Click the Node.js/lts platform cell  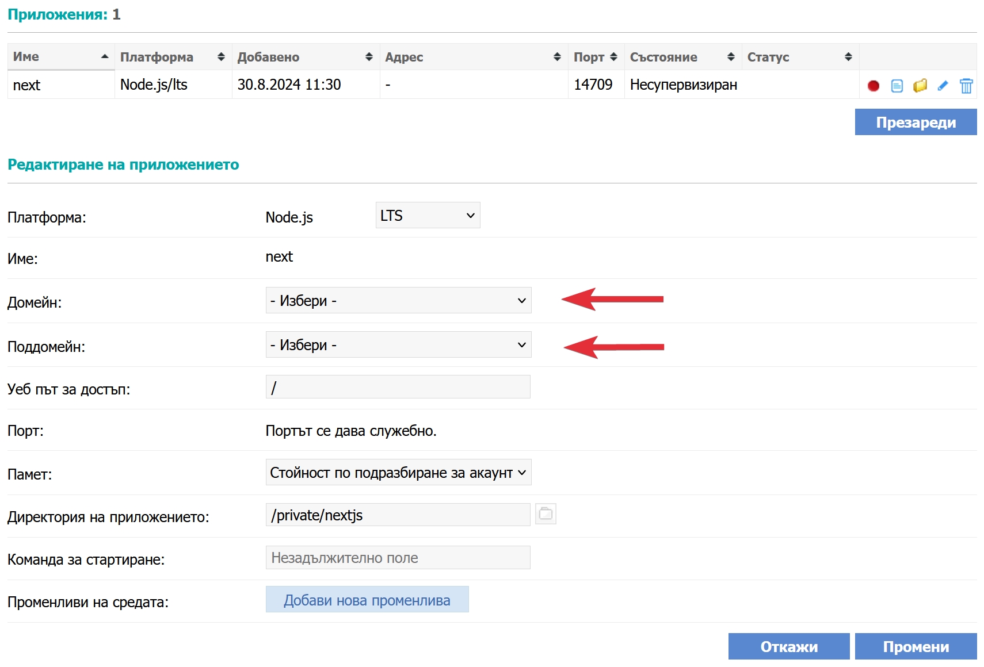pyautogui.click(x=173, y=85)
